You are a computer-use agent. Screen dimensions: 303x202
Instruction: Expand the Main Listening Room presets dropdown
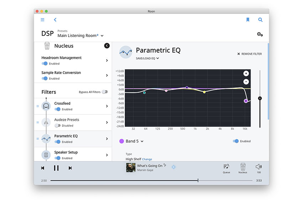click(102, 36)
